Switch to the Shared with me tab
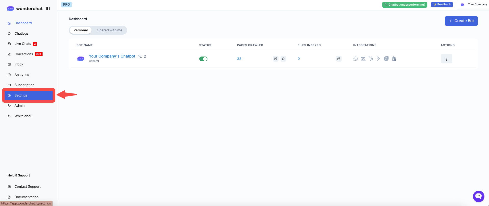The width and height of the screenshot is (489, 206). (110, 30)
